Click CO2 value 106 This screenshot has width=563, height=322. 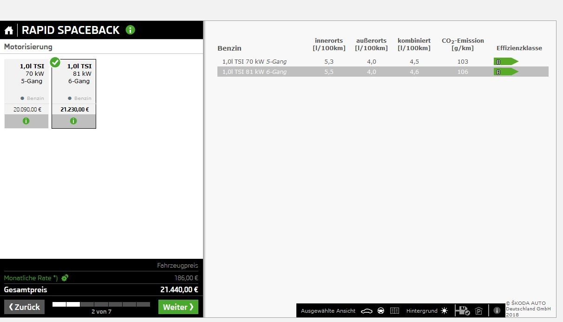point(463,72)
